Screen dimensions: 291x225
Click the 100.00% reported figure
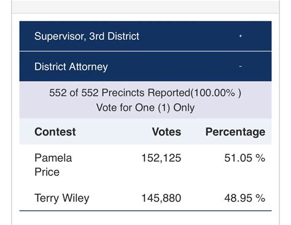[214, 93]
